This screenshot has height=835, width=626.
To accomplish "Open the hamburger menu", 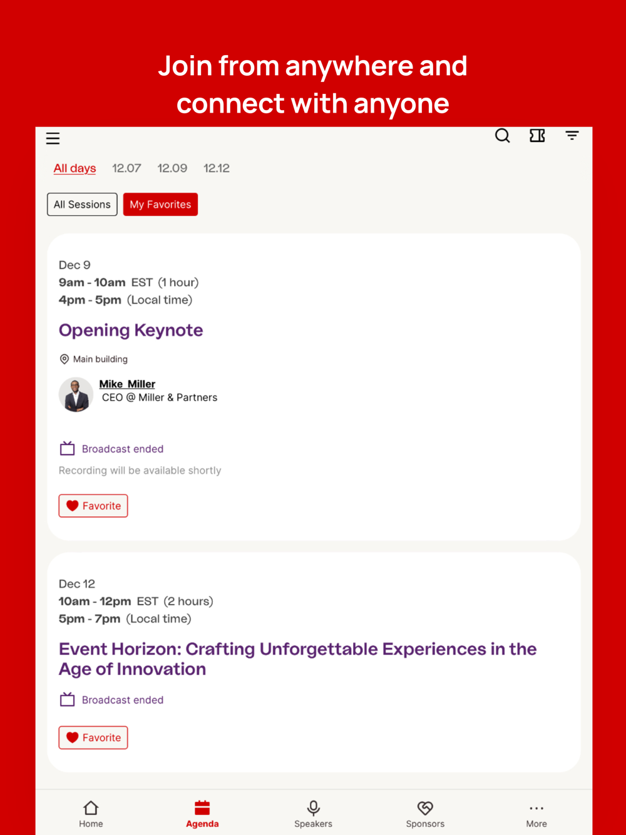I will click(x=53, y=138).
